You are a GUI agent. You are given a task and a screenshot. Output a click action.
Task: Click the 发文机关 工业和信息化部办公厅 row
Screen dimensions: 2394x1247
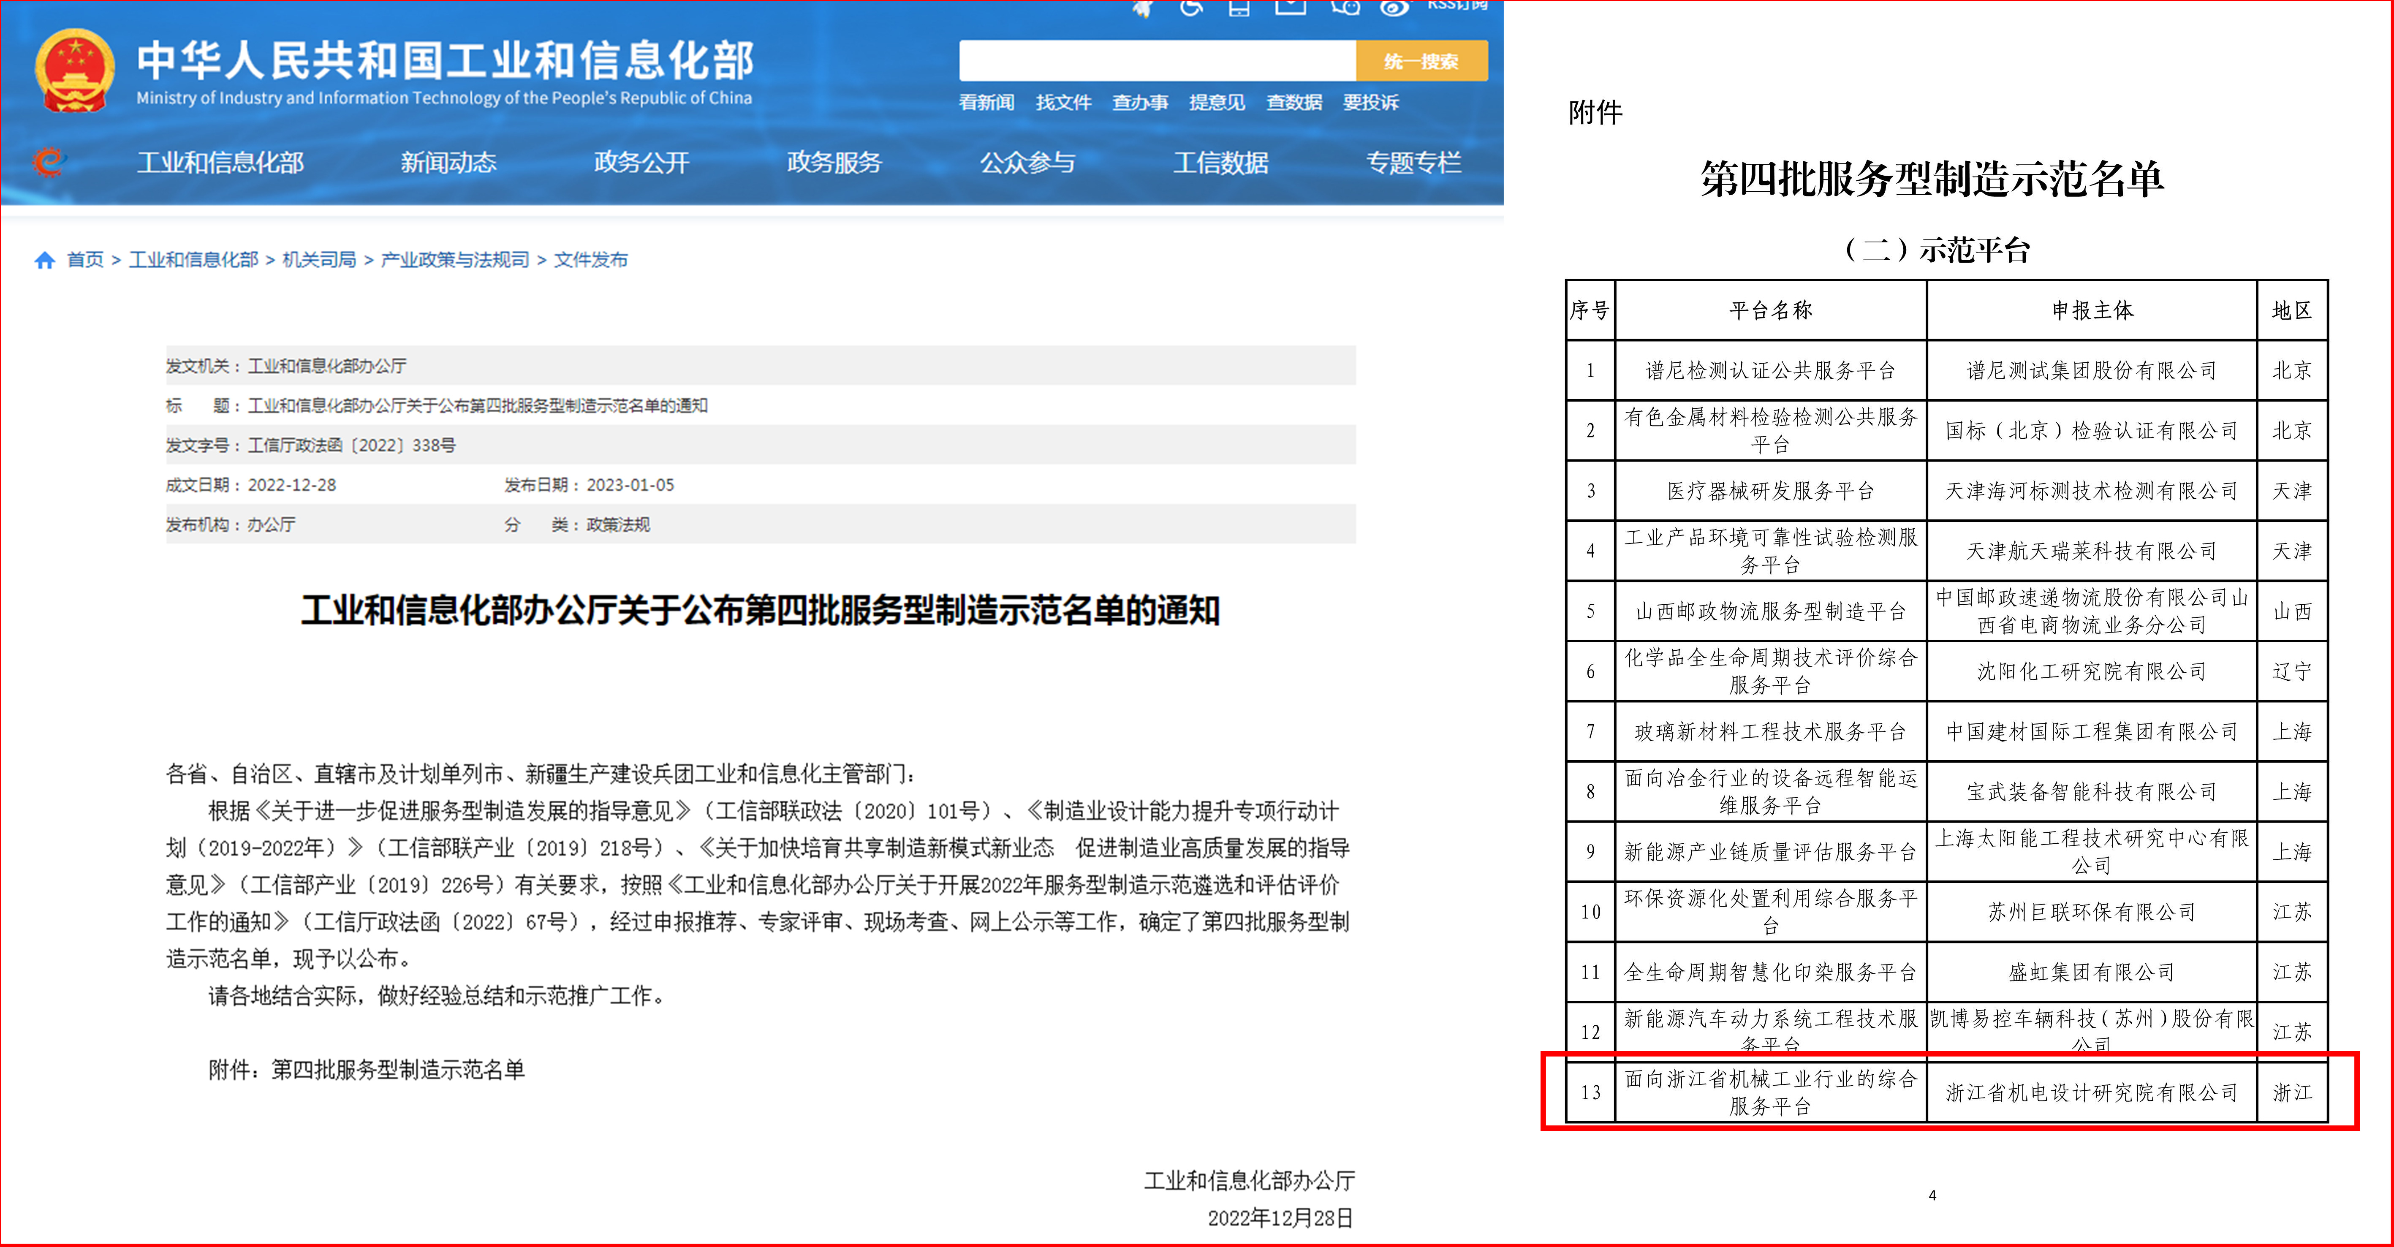coord(760,366)
